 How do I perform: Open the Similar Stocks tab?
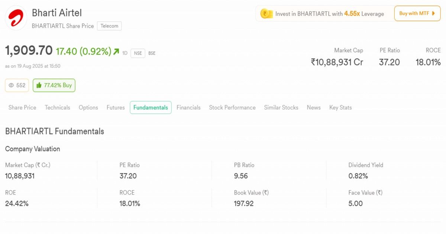[281, 107]
